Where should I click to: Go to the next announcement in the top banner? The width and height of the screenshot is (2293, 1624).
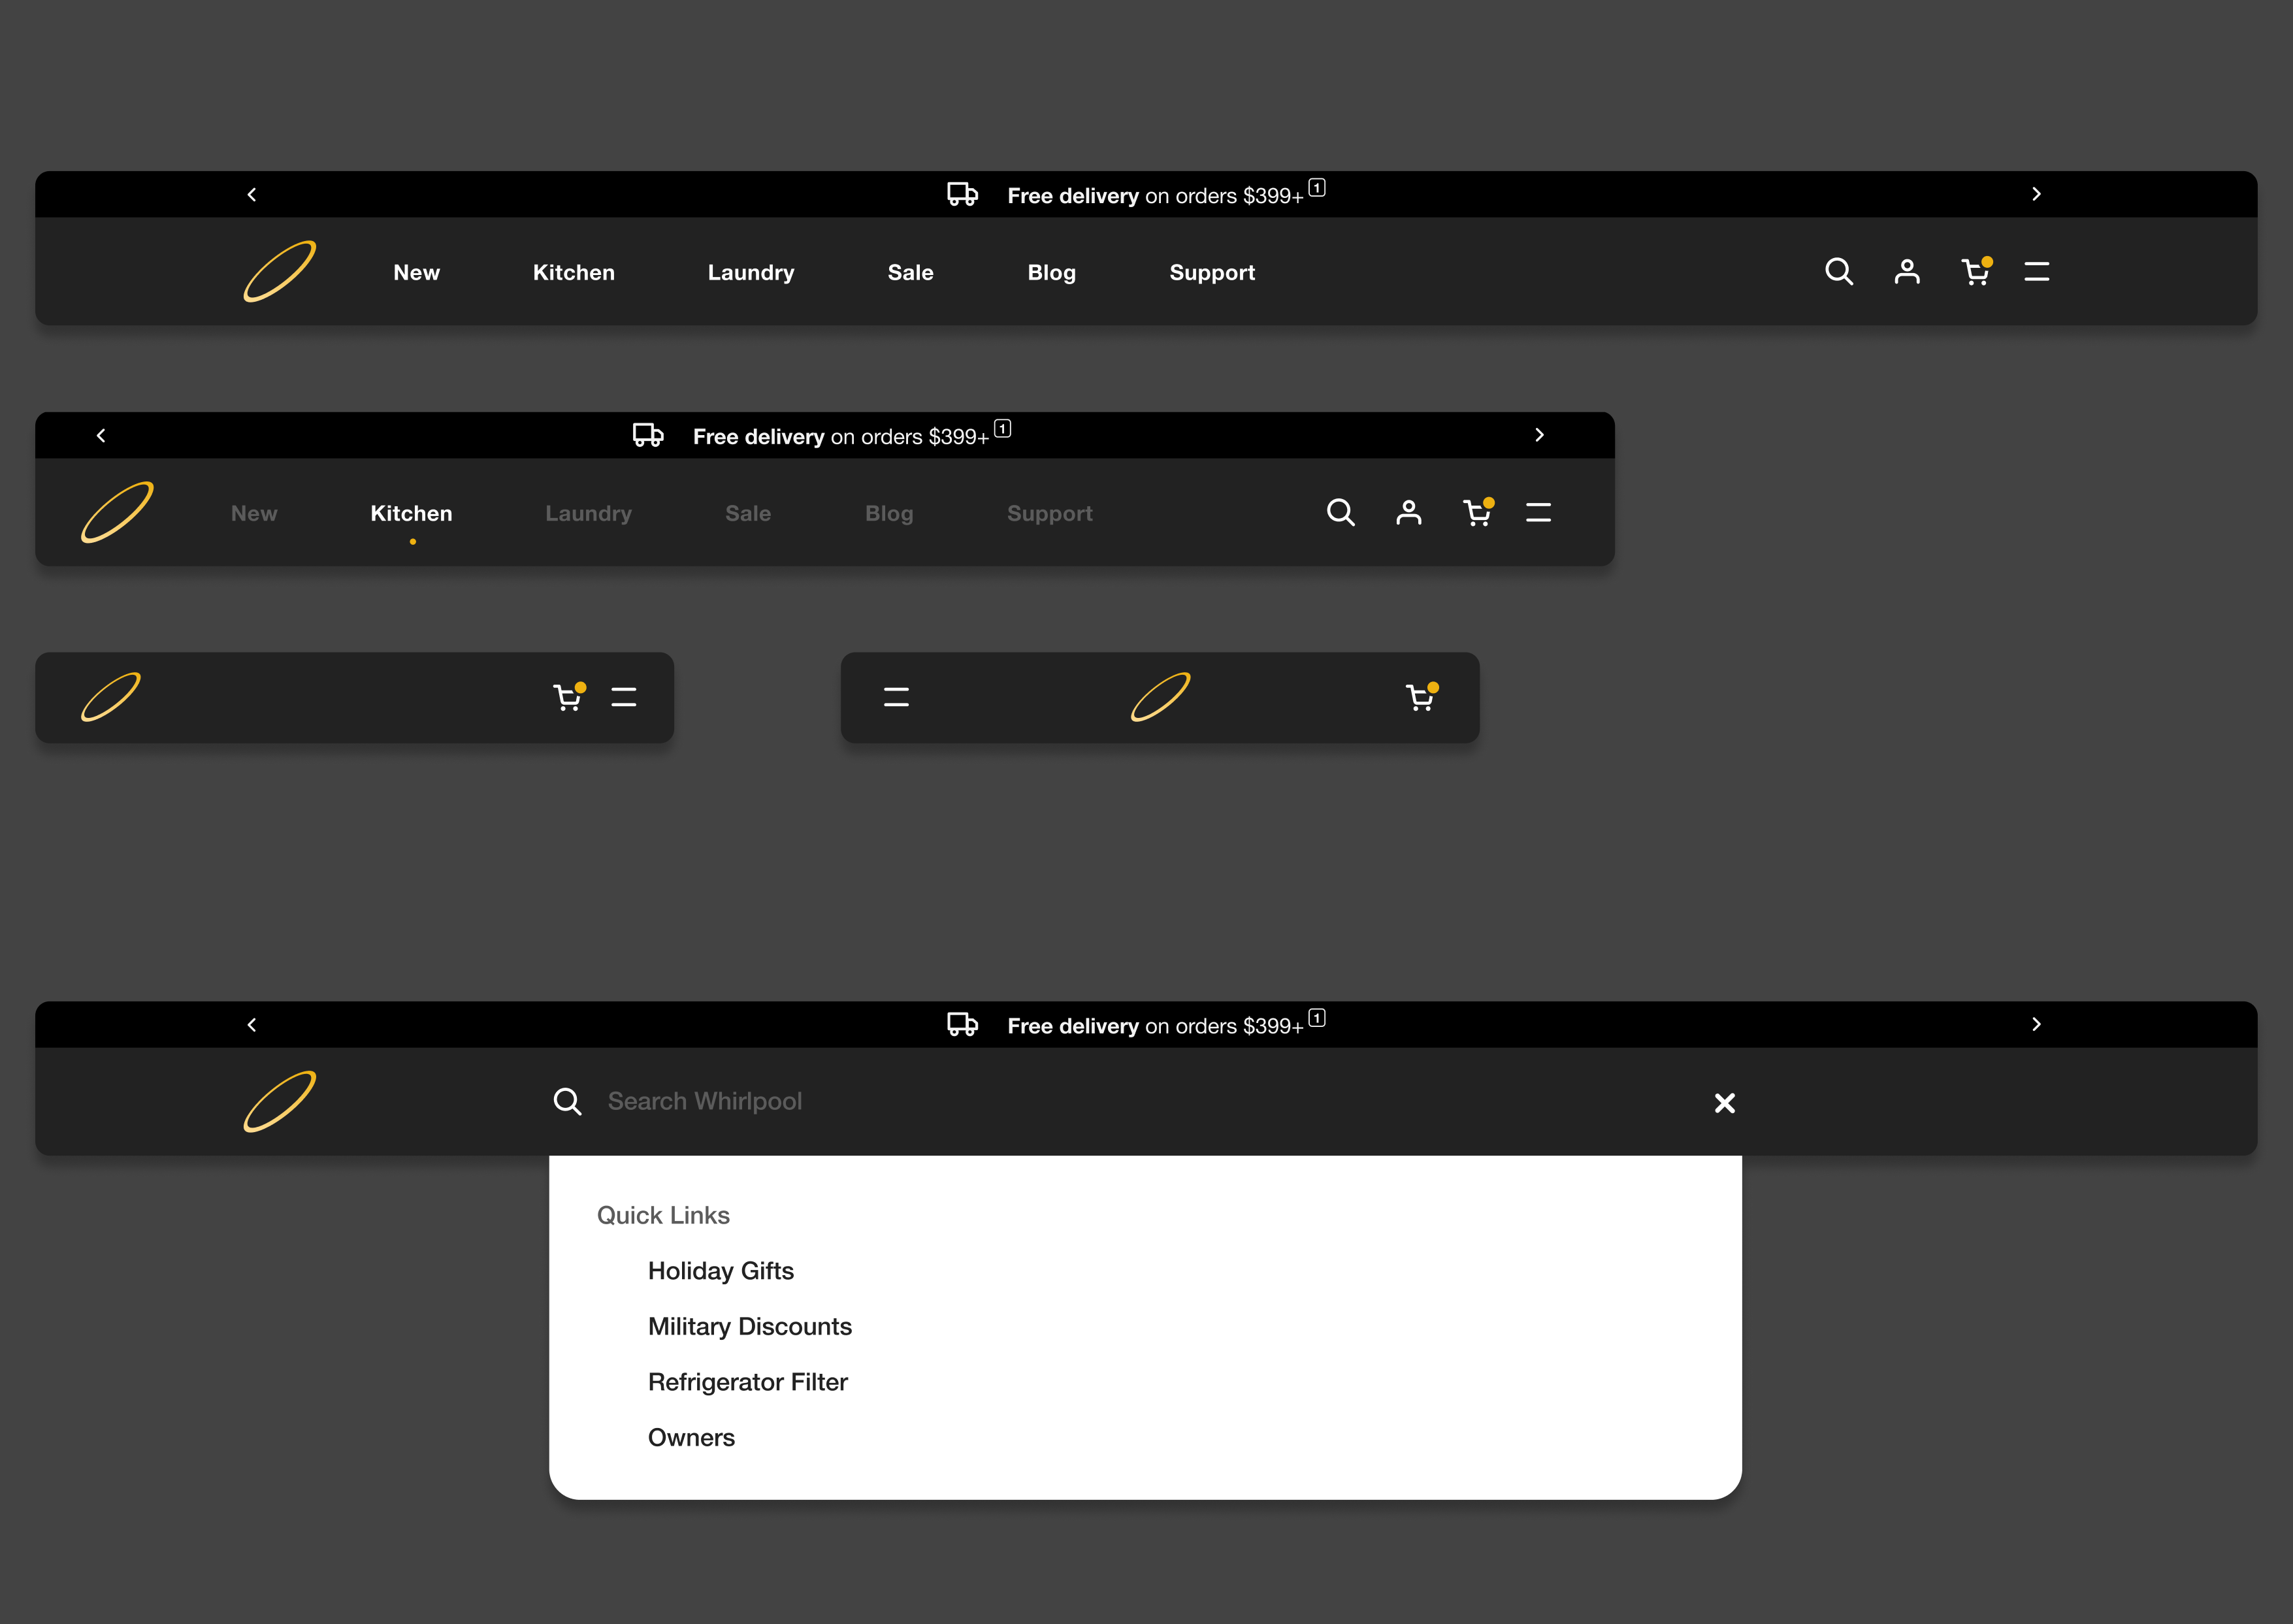(x=2036, y=194)
